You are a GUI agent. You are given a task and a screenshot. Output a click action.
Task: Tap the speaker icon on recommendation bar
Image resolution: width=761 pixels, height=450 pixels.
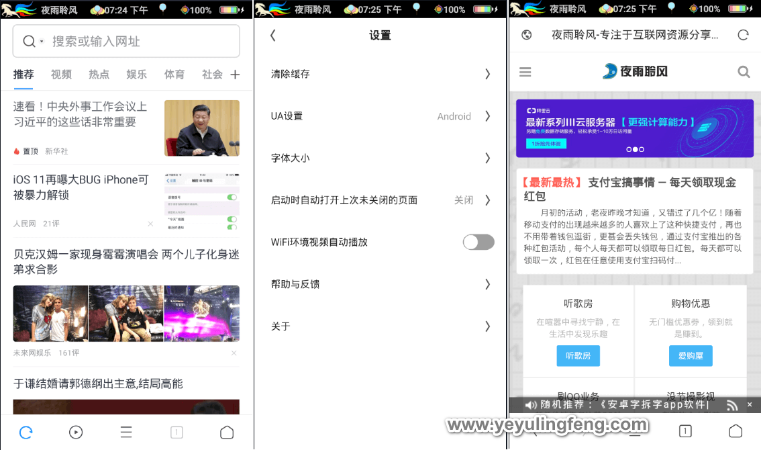[x=531, y=405]
